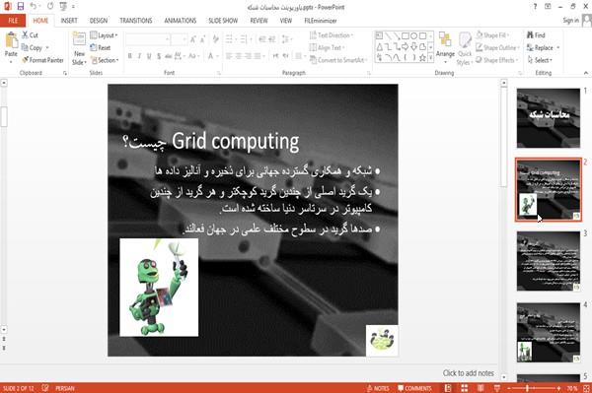The width and height of the screenshot is (592, 393).
Task: Open the font name combo box
Action: coord(147,38)
